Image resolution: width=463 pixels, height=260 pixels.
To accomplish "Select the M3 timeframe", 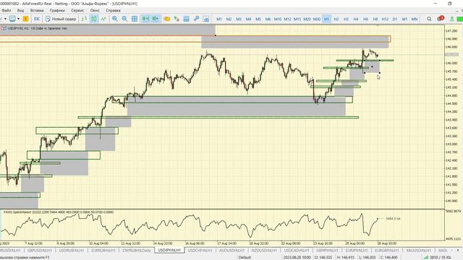I will (x=239, y=19).
